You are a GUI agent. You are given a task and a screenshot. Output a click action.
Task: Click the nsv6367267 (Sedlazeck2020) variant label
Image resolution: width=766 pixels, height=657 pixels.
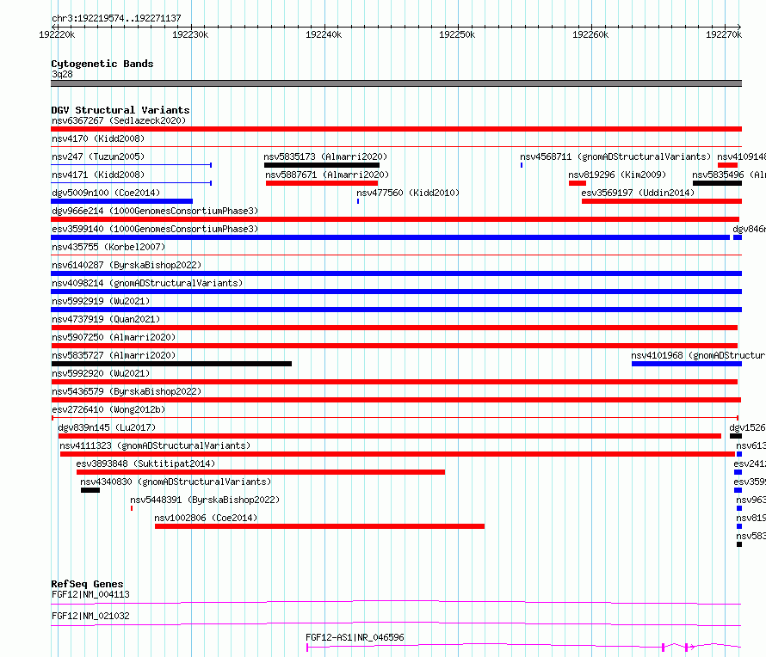coord(119,120)
